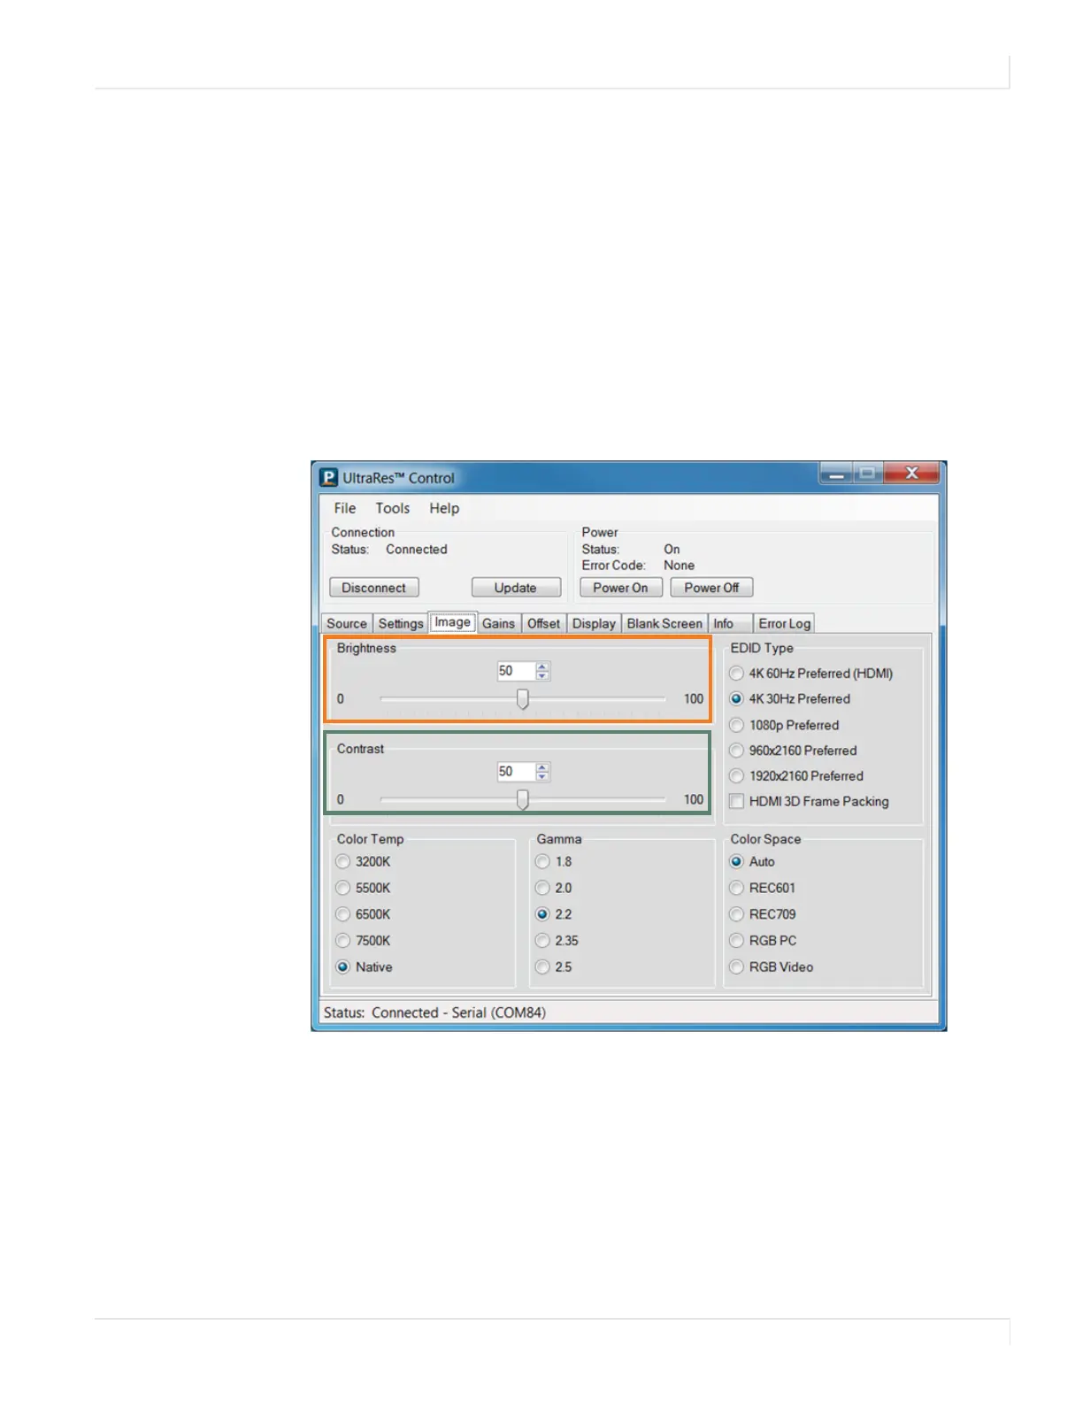Set Gamma to 1.8

pos(555,862)
